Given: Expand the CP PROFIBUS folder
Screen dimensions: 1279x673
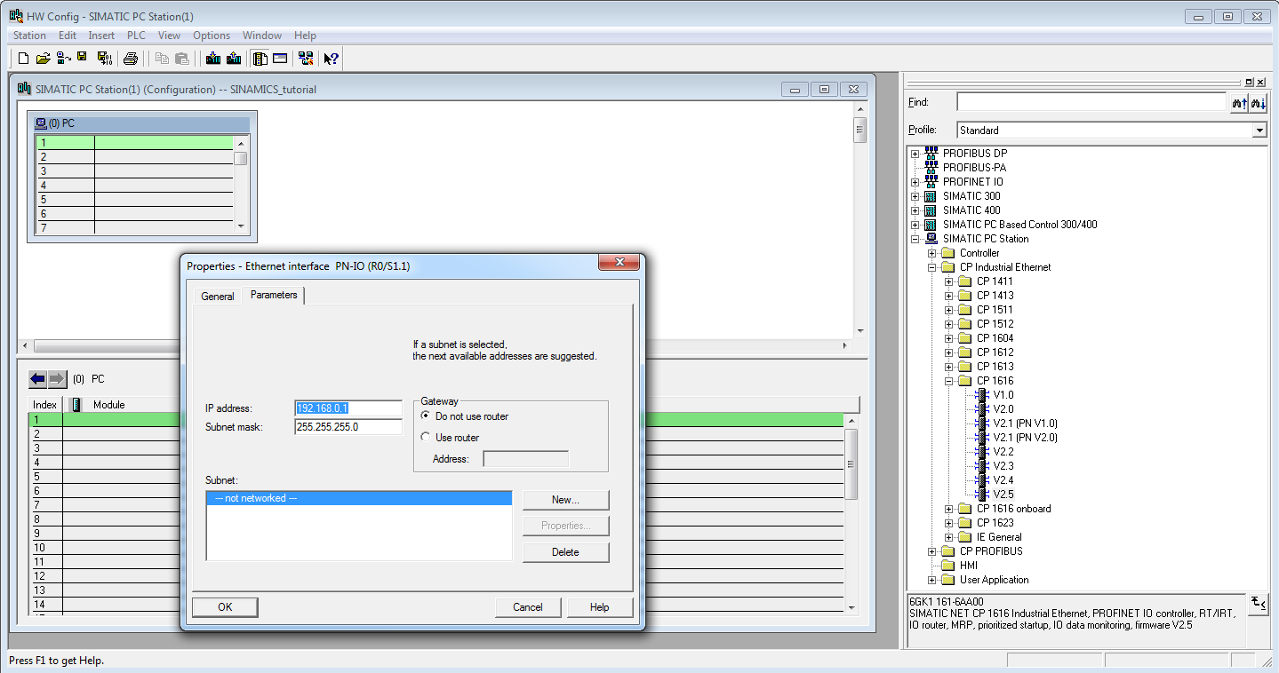Looking at the screenshot, I should tap(931, 551).
